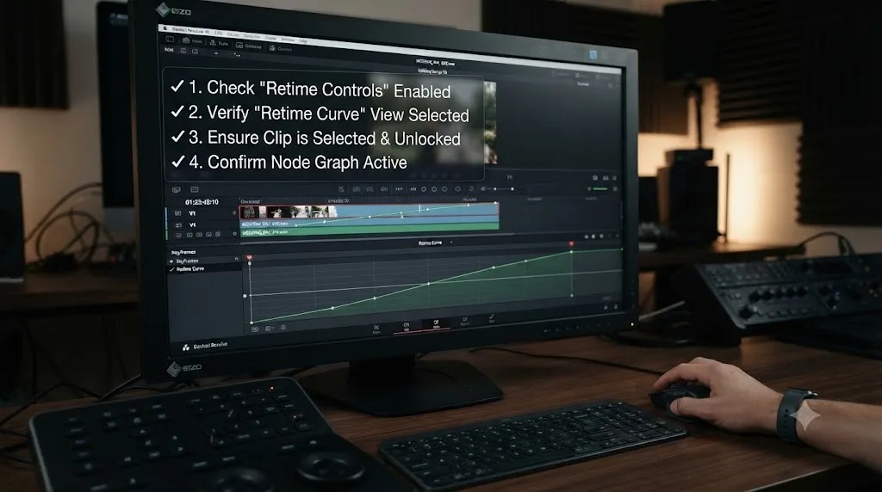Open the Retime Curve dropdown above the graph
Screen dimensions: 882x492
click(x=435, y=243)
